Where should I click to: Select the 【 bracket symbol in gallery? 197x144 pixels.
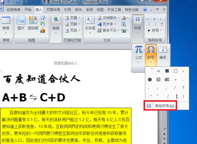click(177, 96)
